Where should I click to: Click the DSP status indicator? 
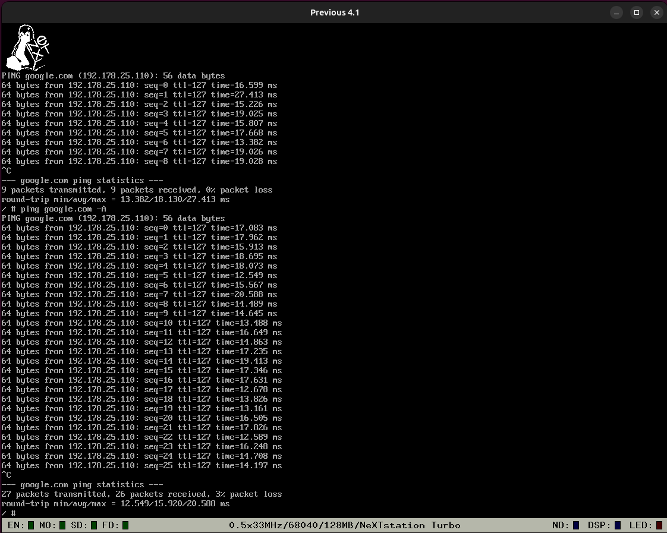(x=618, y=525)
